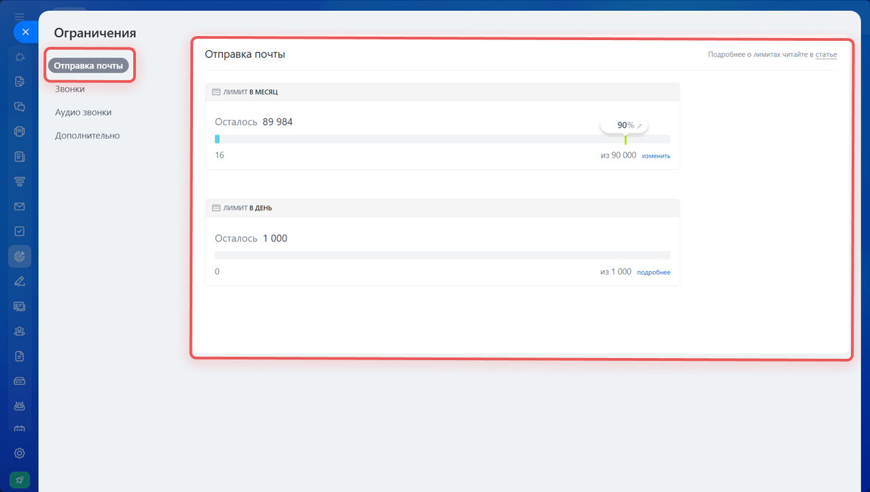Image resolution: width=870 pixels, height=492 pixels.
Task: Click the monthly limit progress bar
Action: tap(442, 139)
